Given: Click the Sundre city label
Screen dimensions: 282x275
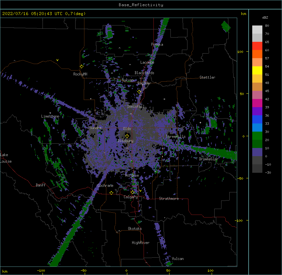Looking at the screenshot, I should pyautogui.click(x=96, y=128).
